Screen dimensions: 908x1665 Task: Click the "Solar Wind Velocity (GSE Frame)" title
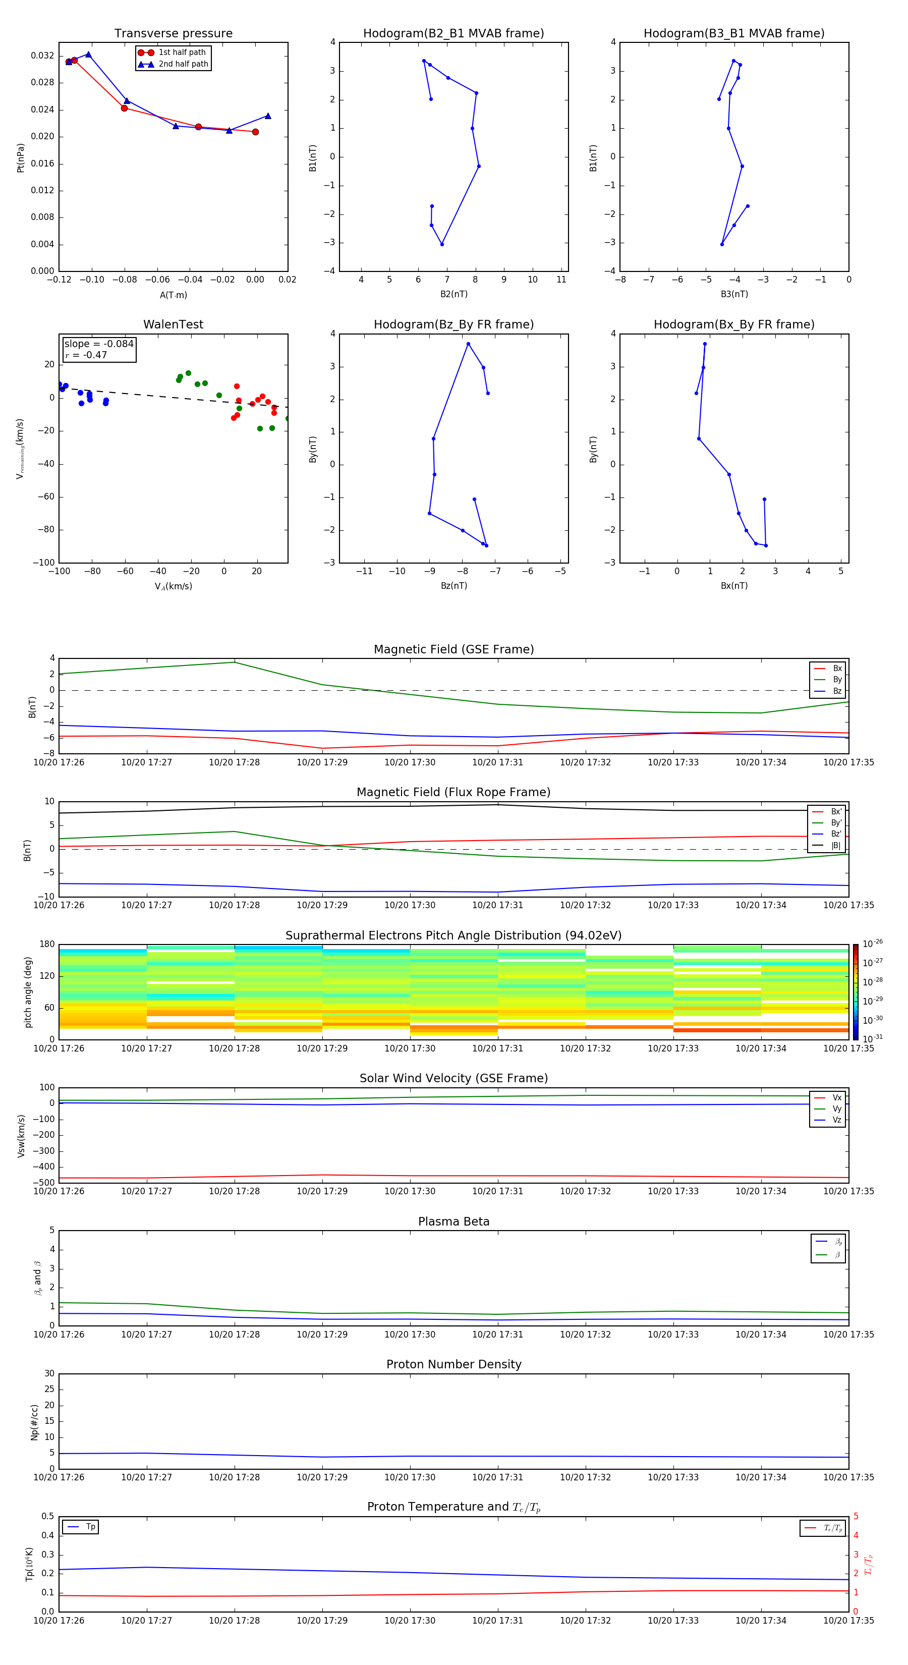point(453,1079)
